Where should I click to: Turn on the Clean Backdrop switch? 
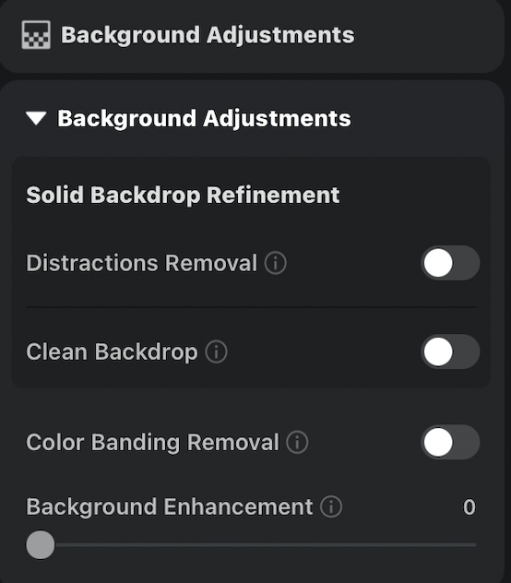tap(450, 351)
